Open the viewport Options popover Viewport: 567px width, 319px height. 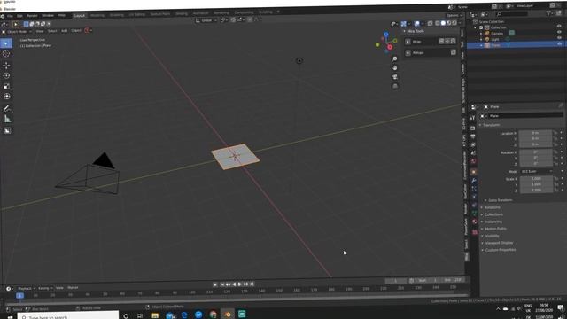point(454,16)
